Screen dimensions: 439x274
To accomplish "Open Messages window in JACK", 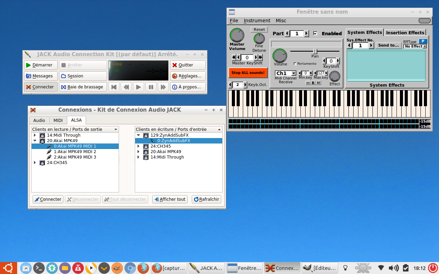I will click(x=39, y=76).
